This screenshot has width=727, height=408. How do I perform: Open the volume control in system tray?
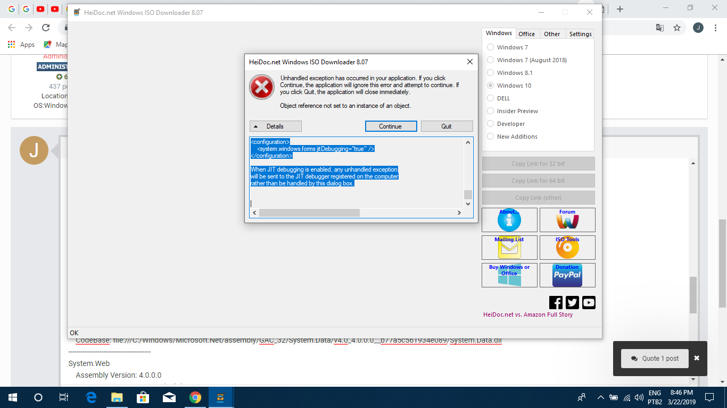click(x=639, y=397)
